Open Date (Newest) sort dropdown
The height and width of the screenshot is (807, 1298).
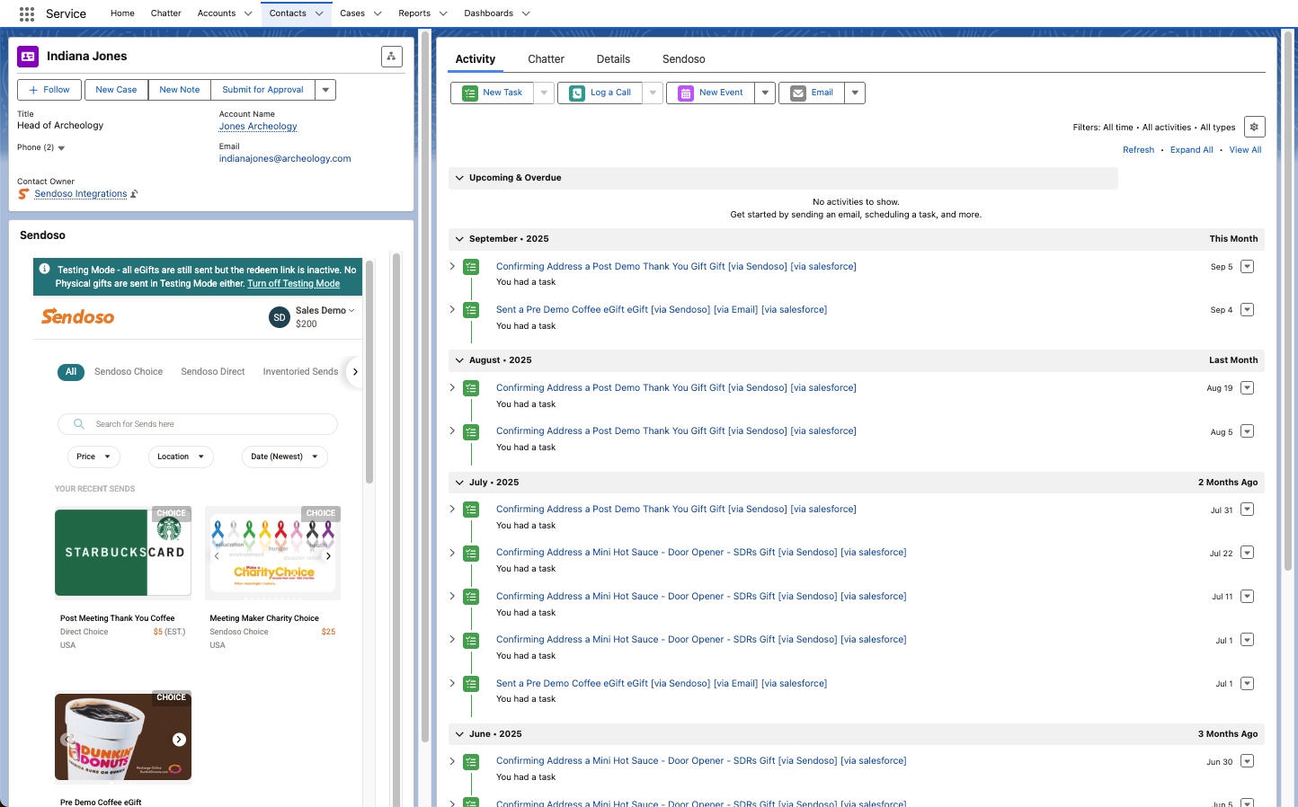point(285,457)
